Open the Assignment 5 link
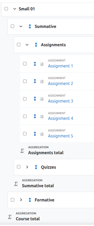94x226 pixels. 60,136
